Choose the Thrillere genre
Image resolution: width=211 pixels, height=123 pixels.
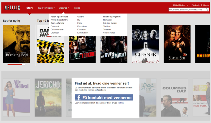(x=107, y=26)
